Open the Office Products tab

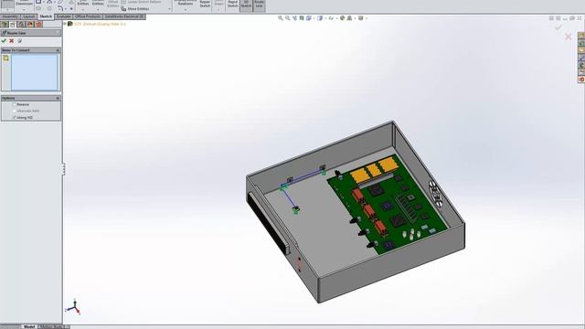tap(88, 16)
